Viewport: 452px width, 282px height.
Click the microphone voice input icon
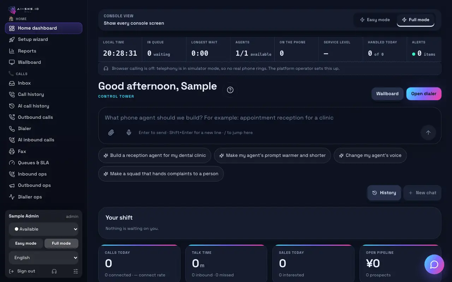click(x=129, y=133)
